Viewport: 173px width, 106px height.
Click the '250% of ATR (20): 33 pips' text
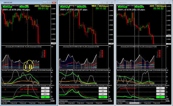point(131,10)
